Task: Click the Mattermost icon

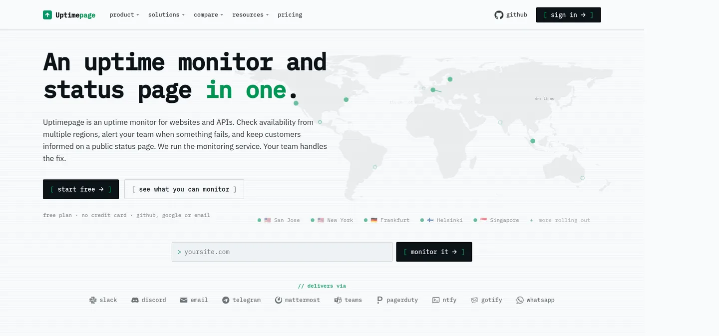Action: point(279,300)
